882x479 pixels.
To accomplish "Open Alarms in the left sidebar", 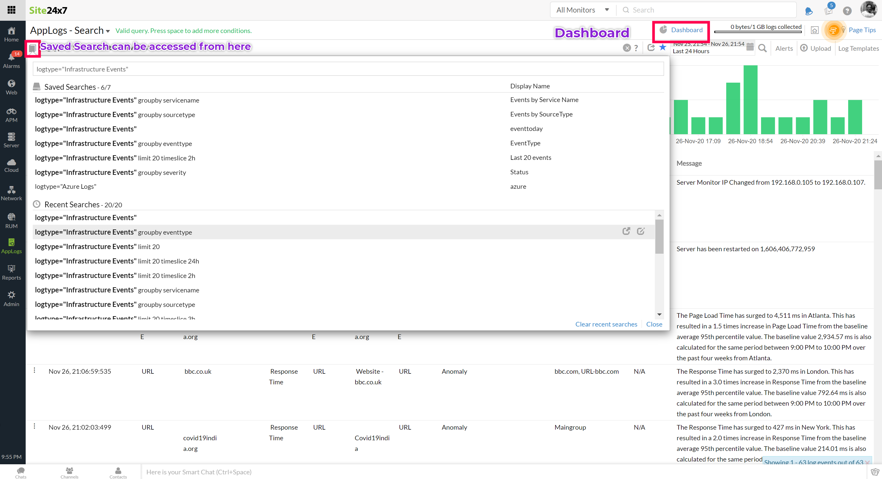I will click(11, 60).
